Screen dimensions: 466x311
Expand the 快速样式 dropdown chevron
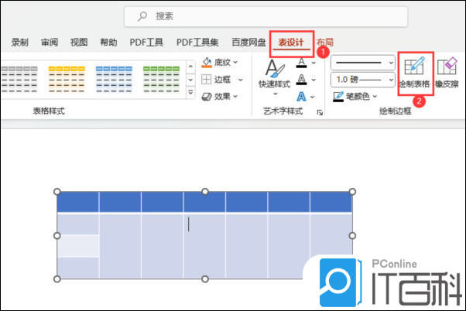point(276,94)
